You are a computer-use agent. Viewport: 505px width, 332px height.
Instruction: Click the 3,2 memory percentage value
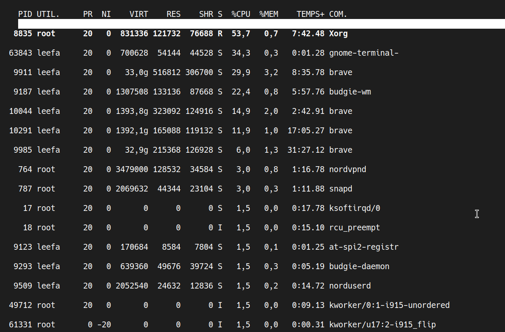point(271,73)
